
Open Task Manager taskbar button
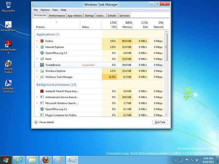click(x=72, y=160)
